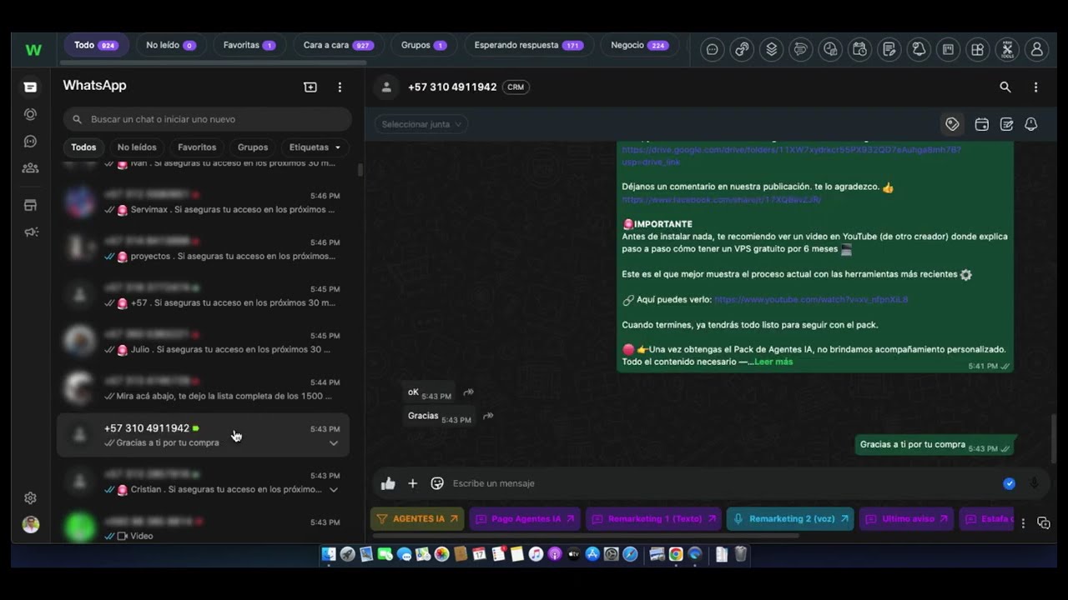
Task: Select the 'No leído' top tab
Action: [x=171, y=45]
